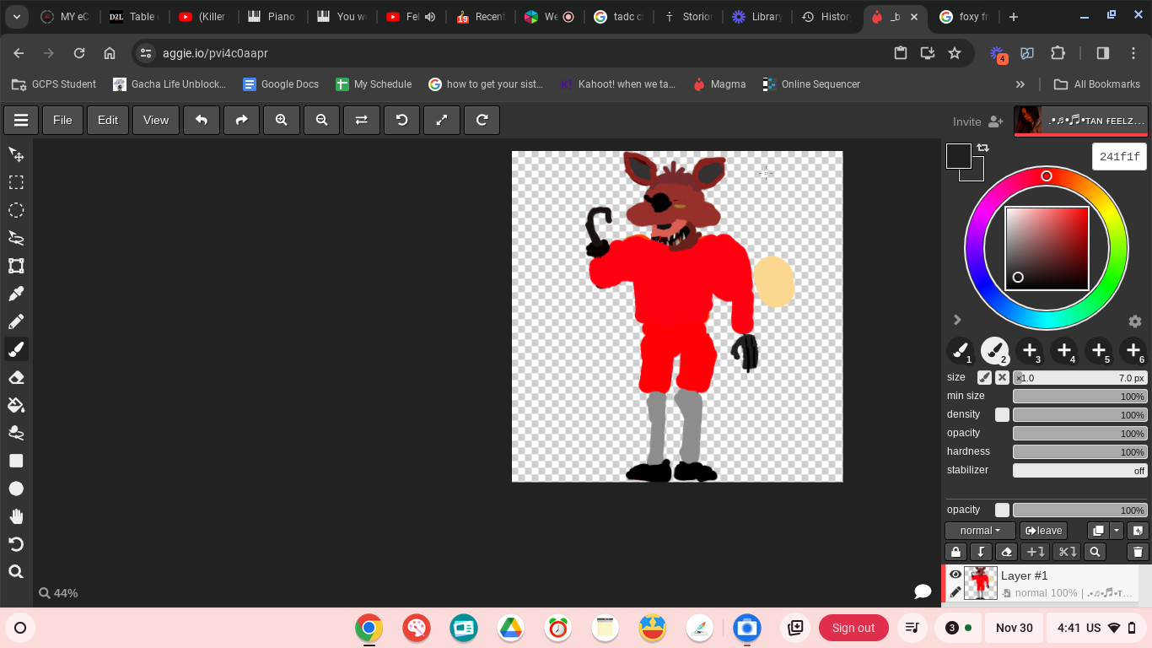
Task: Select the paint bucket Fill tool
Action: (16, 405)
